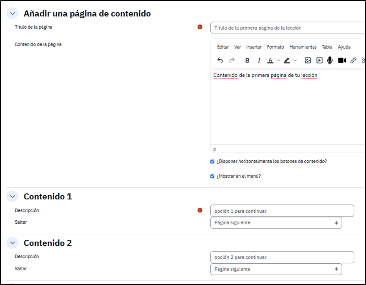366x285 pixels.
Task: Click the Contenido 2 Descripción text field
Action: pyautogui.click(x=282, y=257)
